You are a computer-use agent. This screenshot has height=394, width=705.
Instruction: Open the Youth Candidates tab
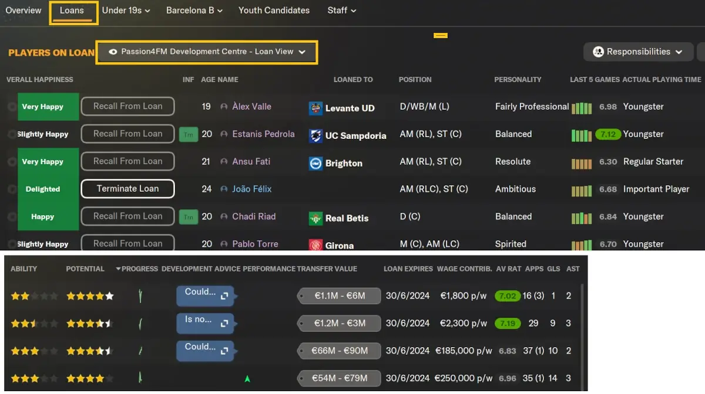click(x=274, y=11)
